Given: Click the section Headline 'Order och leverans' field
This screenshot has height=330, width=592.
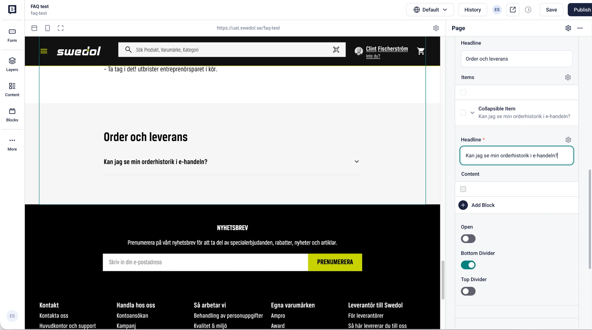Looking at the screenshot, I should click(x=517, y=59).
